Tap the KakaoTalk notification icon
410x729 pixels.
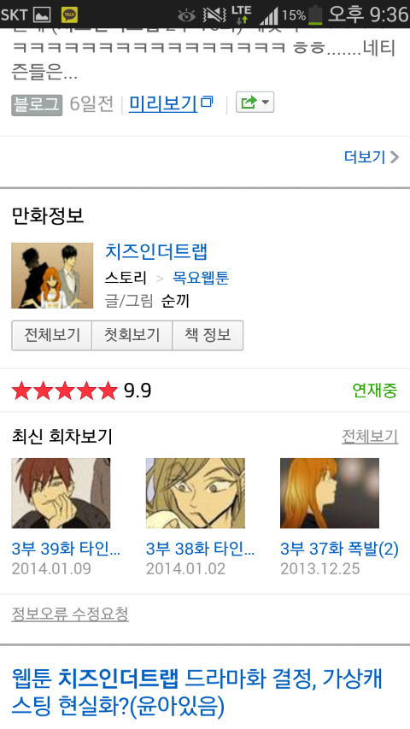[x=70, y=15]
